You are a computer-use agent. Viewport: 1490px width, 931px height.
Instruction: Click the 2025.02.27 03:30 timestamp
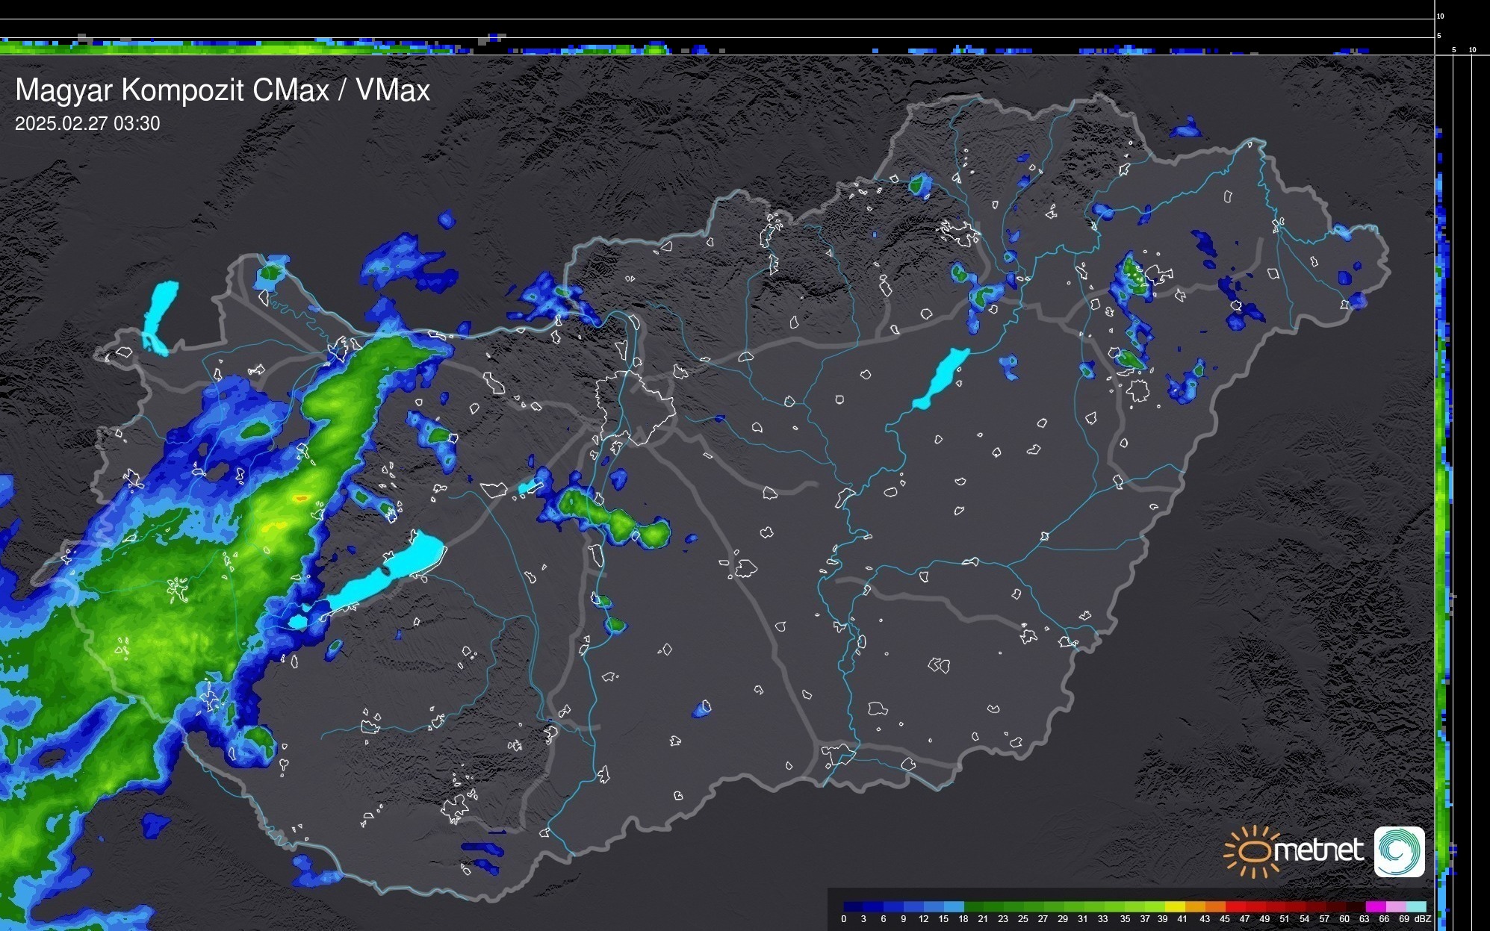tap(87, 124)
